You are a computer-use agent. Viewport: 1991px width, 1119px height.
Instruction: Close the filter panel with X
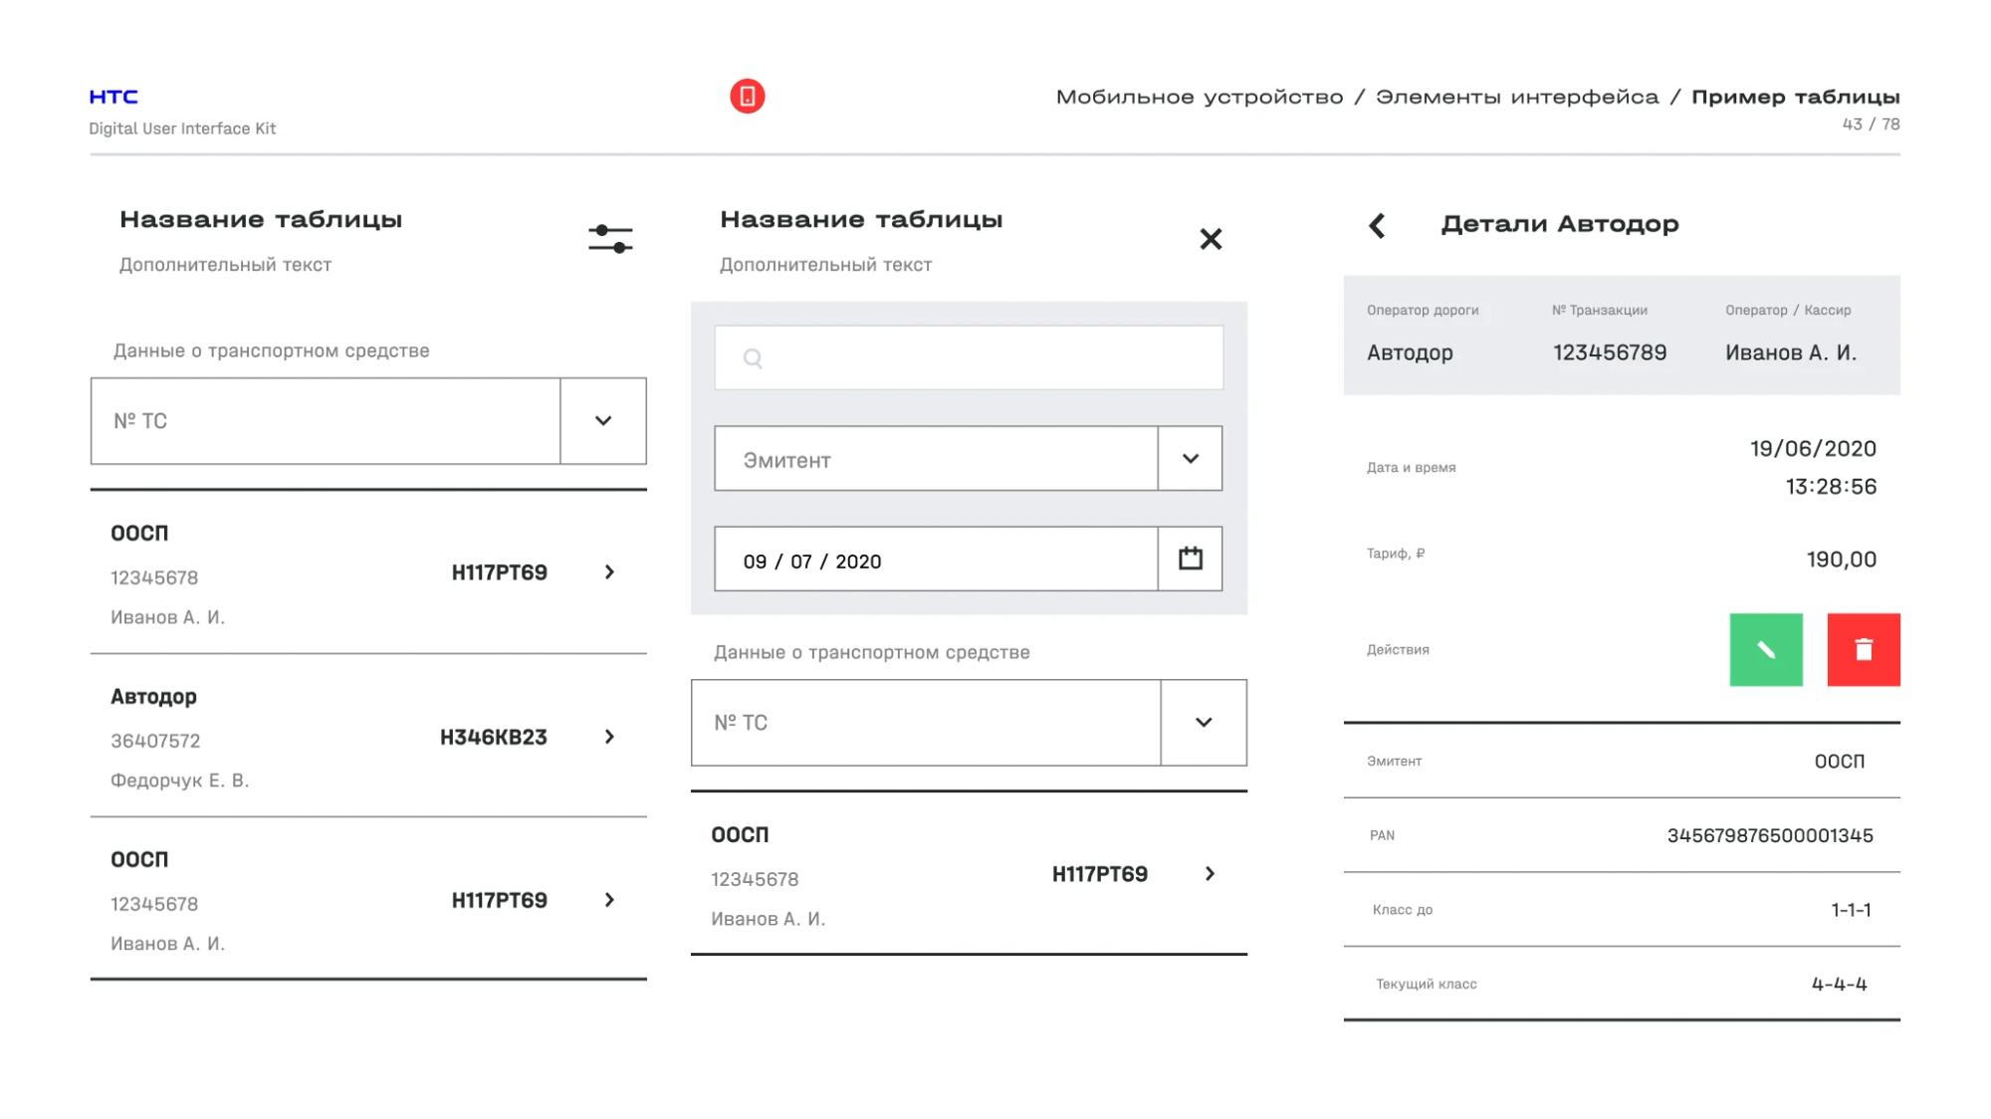coord(1211,239)
